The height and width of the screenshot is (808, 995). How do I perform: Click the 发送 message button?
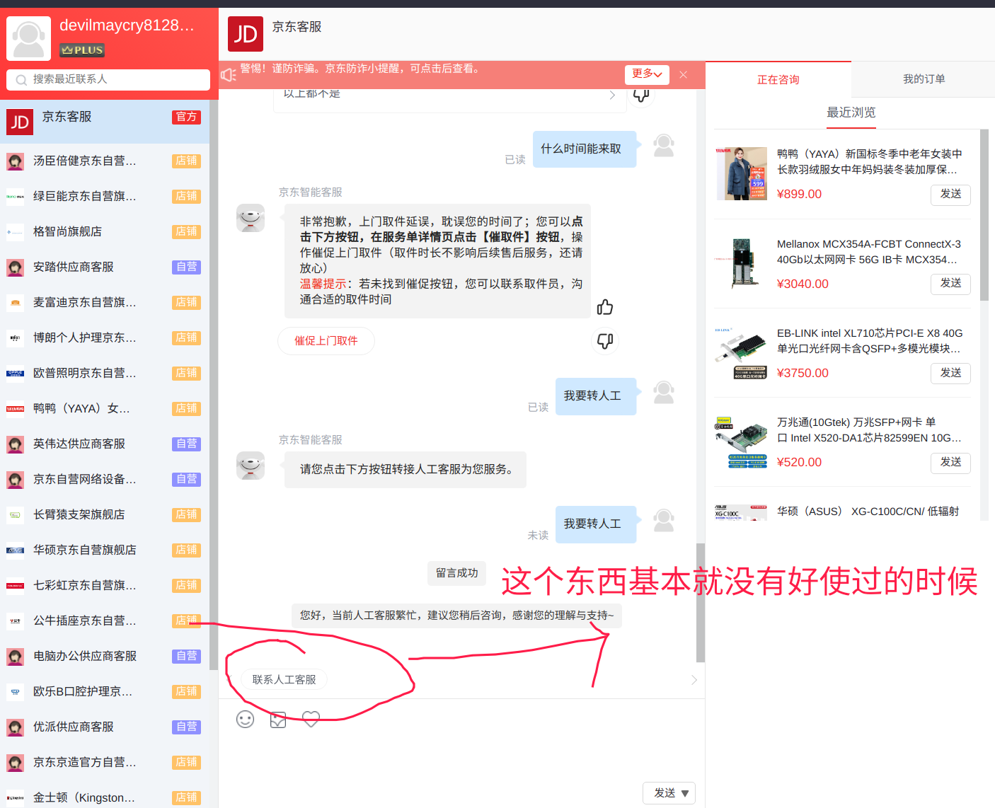pos(665,793)
